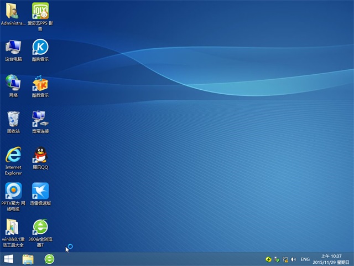The width and height of the screenshot is (354, 266).
Task: Open the This PC (这台电脑) icon
Action: [13, 47]
